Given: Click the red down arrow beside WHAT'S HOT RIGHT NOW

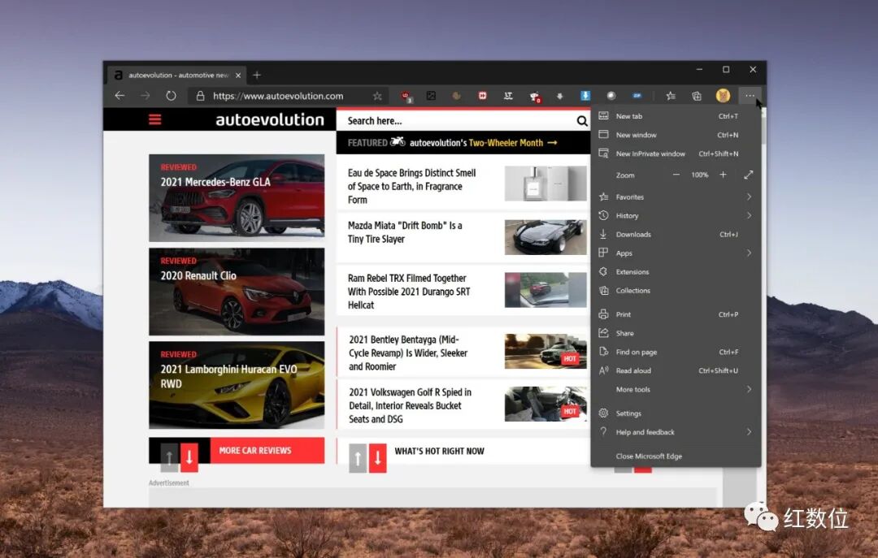Looking at the screenshot, I should coord(378,458).
